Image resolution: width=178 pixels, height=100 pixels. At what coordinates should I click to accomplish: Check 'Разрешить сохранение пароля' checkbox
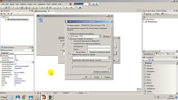click(x=88, y=52)
